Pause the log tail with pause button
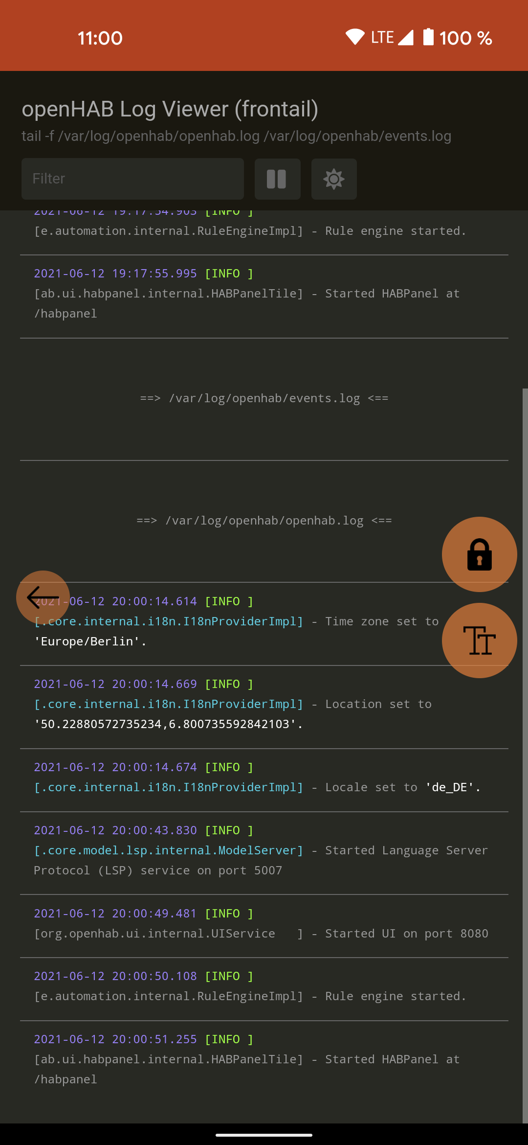Screen dimensions: 528x1145 277,179
